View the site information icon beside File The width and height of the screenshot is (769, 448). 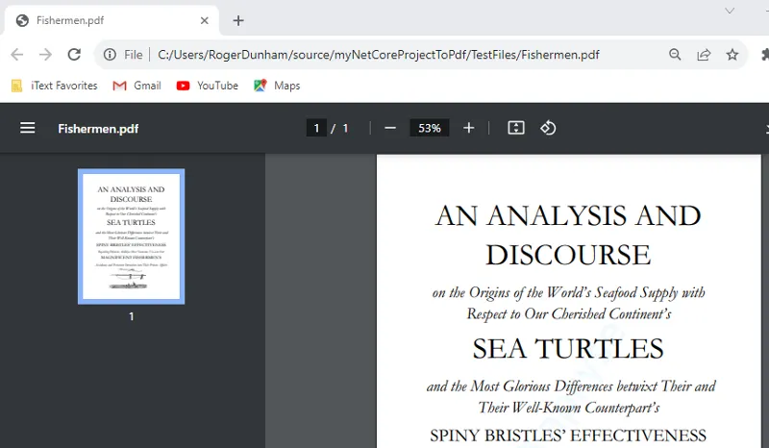tap(110, 55)
